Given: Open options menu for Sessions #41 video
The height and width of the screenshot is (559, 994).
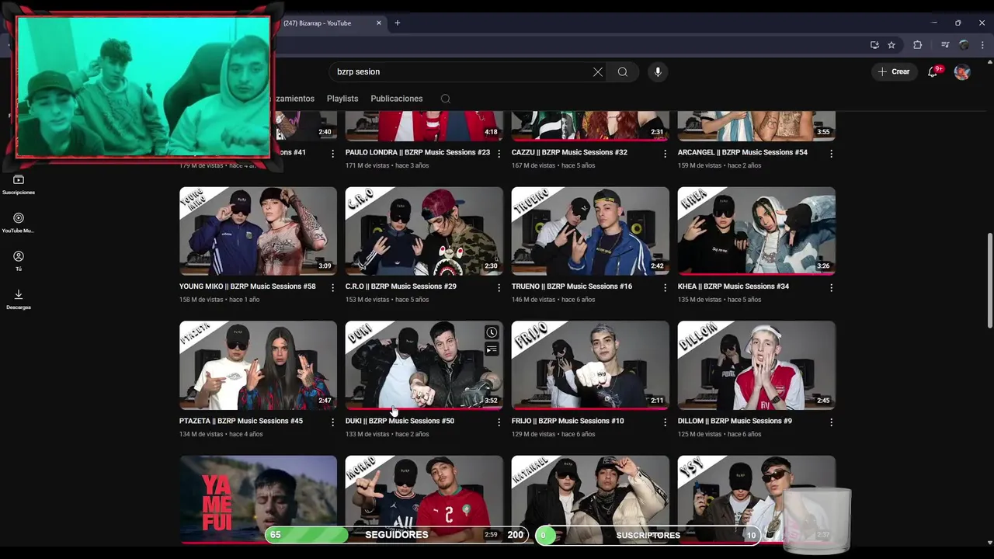Looking at the screenshot, I should pos(332,154).
